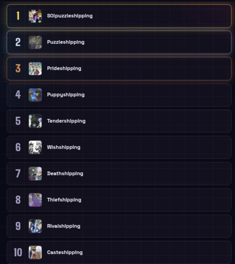Click the Thiefshipping purple thumbnail
The image size is (235, 264).
[35, 200]
